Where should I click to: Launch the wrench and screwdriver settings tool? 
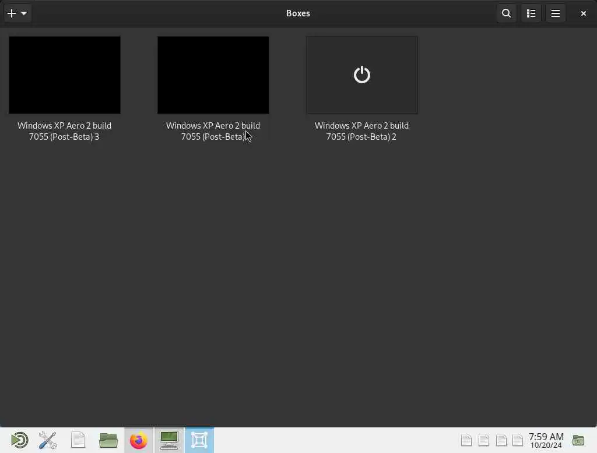tap(48, 440)
